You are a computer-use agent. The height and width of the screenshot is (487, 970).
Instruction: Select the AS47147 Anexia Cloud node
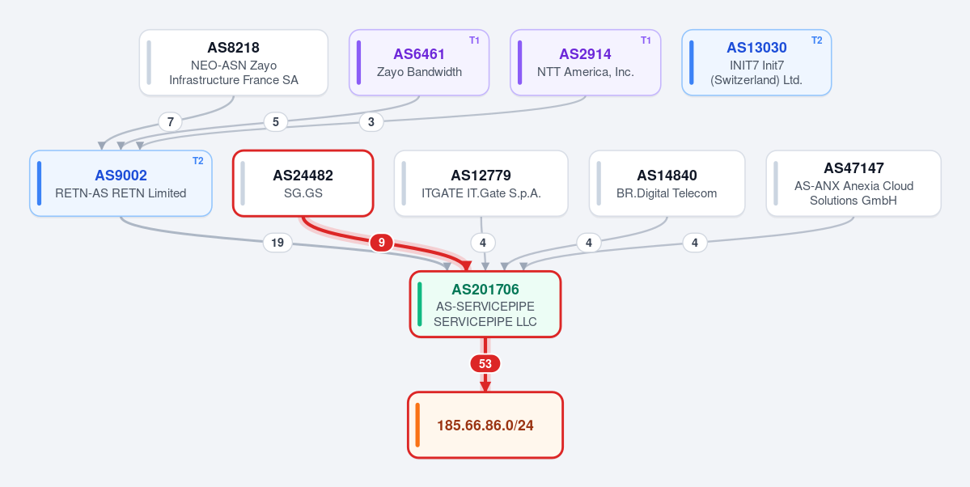(854, 183)
